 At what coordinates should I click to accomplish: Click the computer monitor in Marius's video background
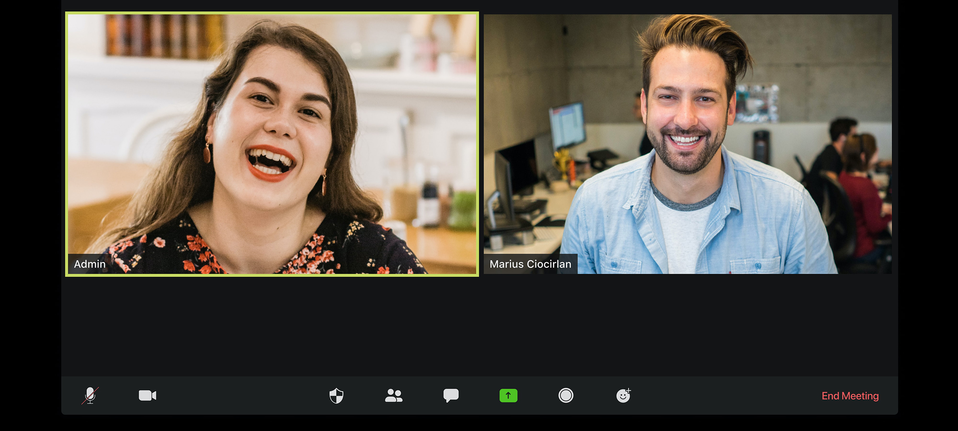(x=567, y=125)
